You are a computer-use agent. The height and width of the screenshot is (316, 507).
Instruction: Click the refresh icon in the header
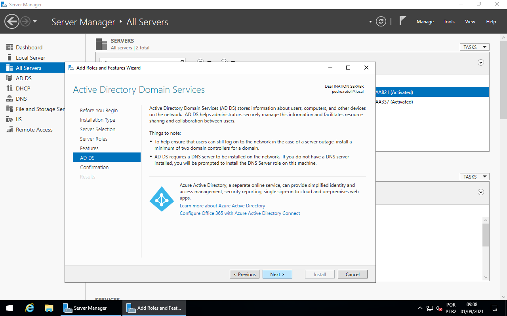pyautogui.click(x=381, y=21)
